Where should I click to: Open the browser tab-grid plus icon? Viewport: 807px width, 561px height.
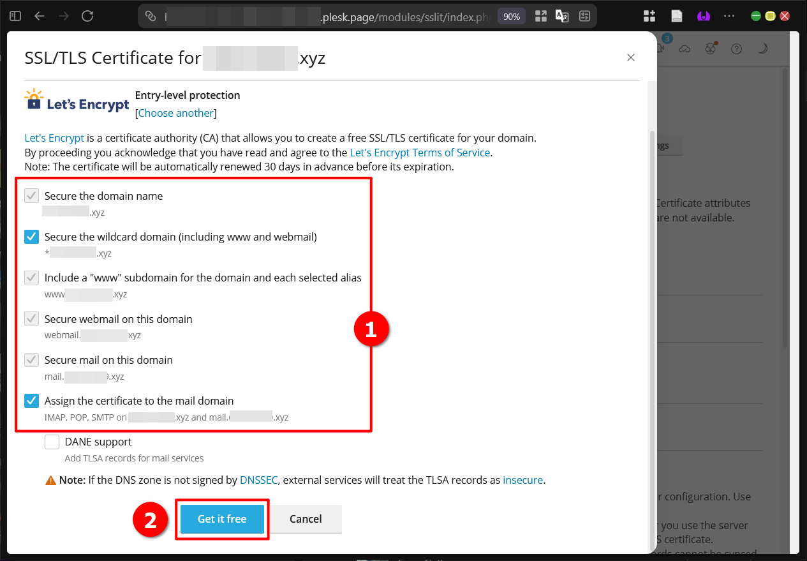click(x=649, y=17)
